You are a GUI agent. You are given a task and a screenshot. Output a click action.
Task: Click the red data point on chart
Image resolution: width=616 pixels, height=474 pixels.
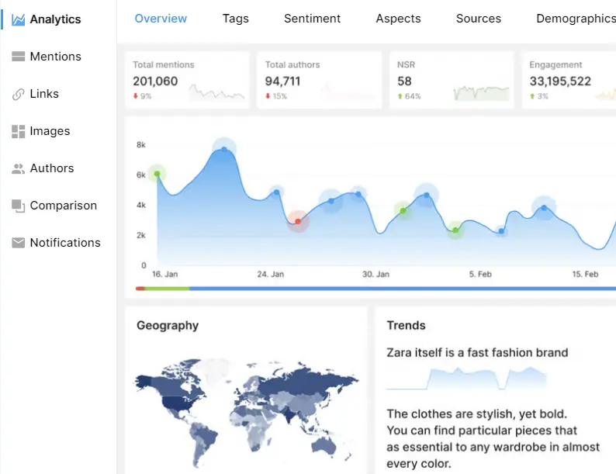pos(298,222)
